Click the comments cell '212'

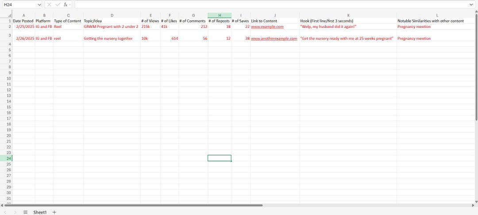[x=193, y=27]
